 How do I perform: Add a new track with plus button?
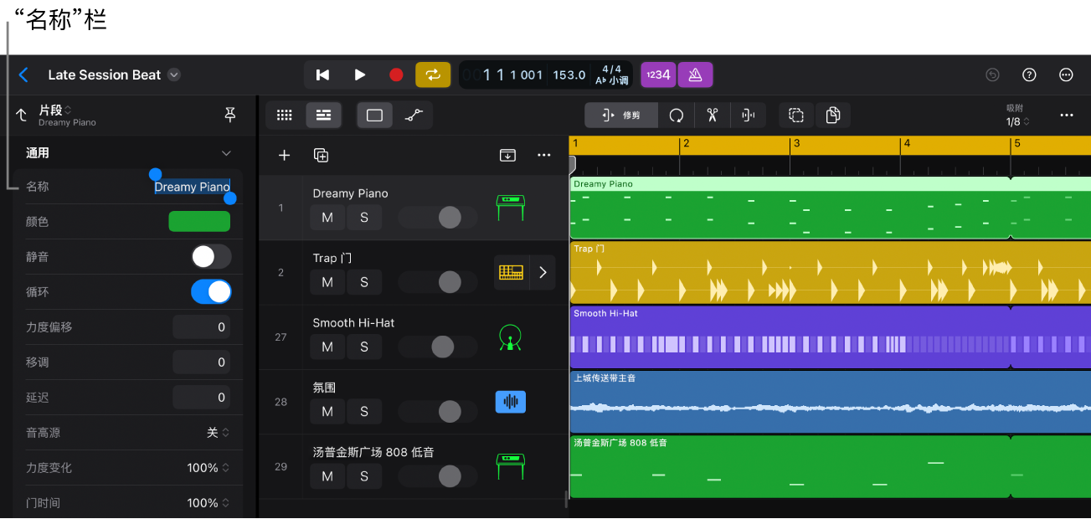click(x=285, y=155)
